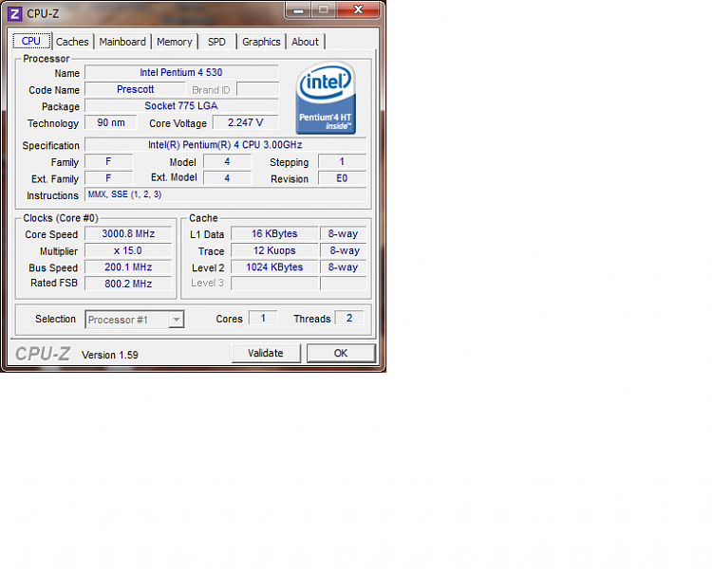This screenshot has height=569, width=712.
Task: Close the CPU-Z window
Action: 358,10
